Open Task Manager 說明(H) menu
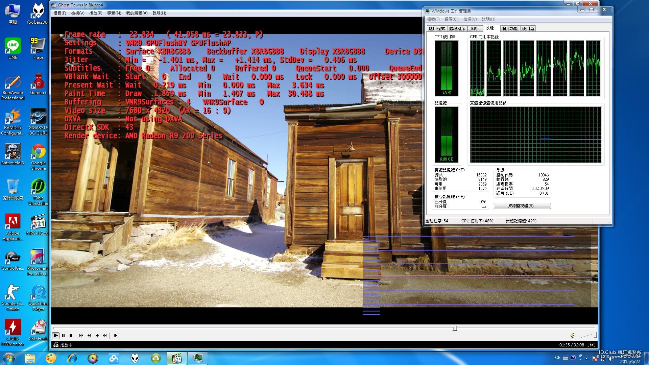Viewport: 649px width, 365px height. [488, 19]
